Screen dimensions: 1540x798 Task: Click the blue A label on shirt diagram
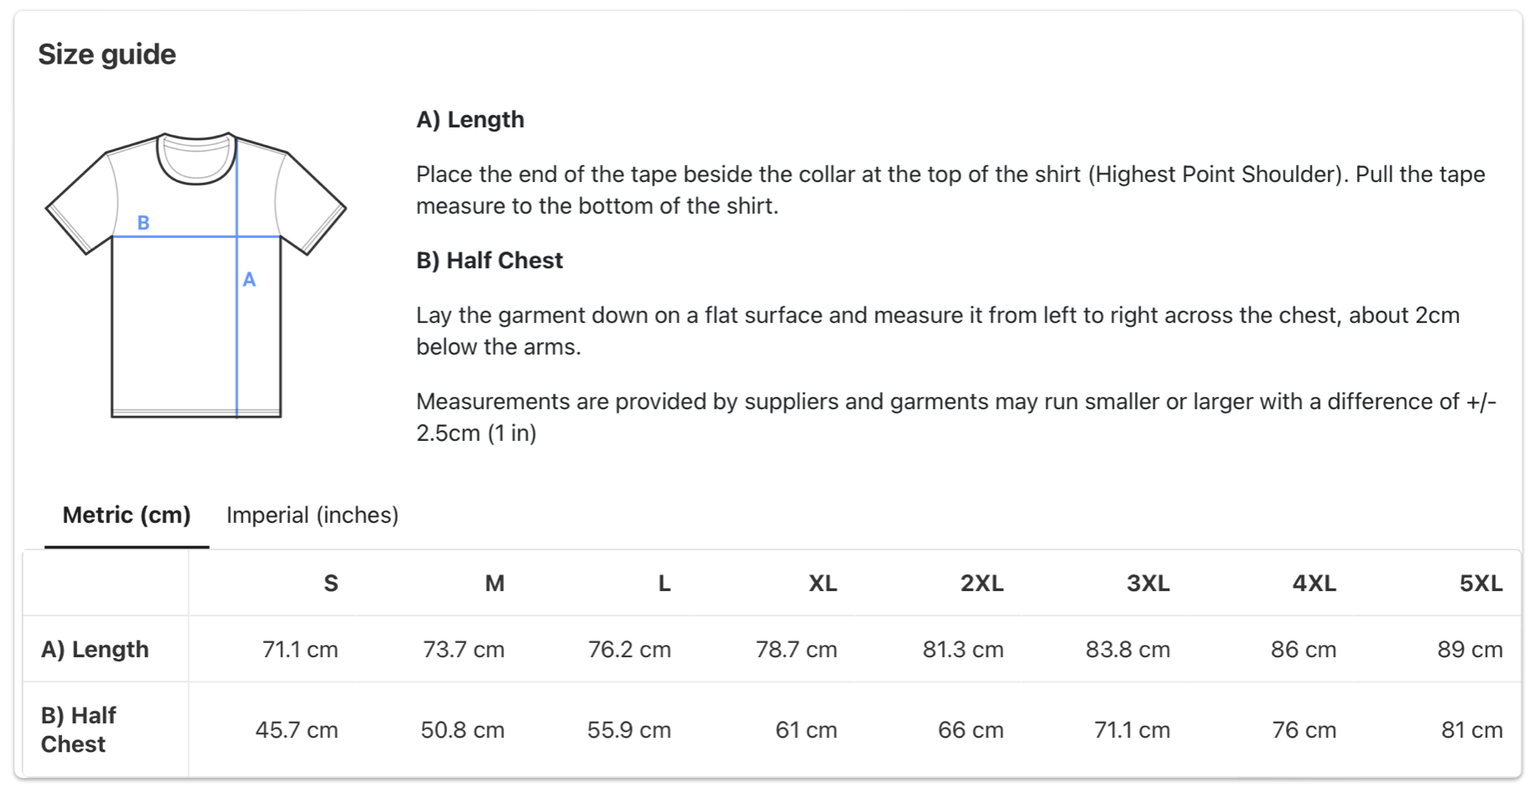coord(249,280)
